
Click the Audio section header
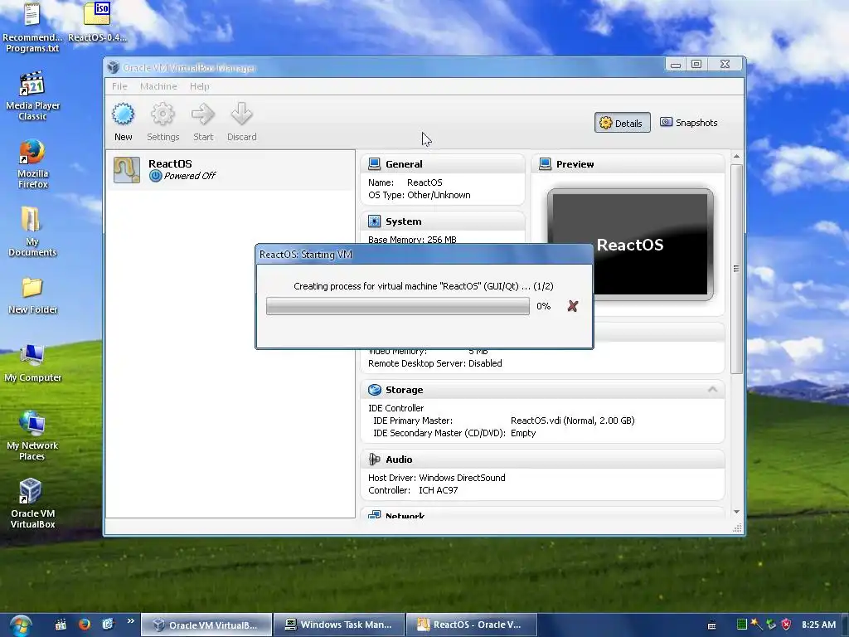[542, 460]
